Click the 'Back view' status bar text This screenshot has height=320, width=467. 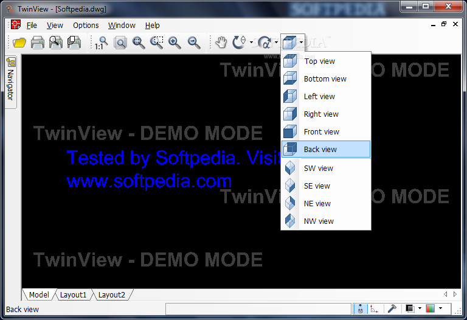(x=22, y=309)
